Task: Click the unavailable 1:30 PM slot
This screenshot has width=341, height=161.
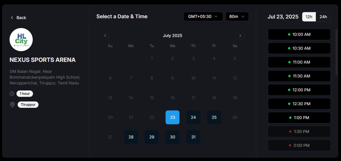Action: (299, 132)
